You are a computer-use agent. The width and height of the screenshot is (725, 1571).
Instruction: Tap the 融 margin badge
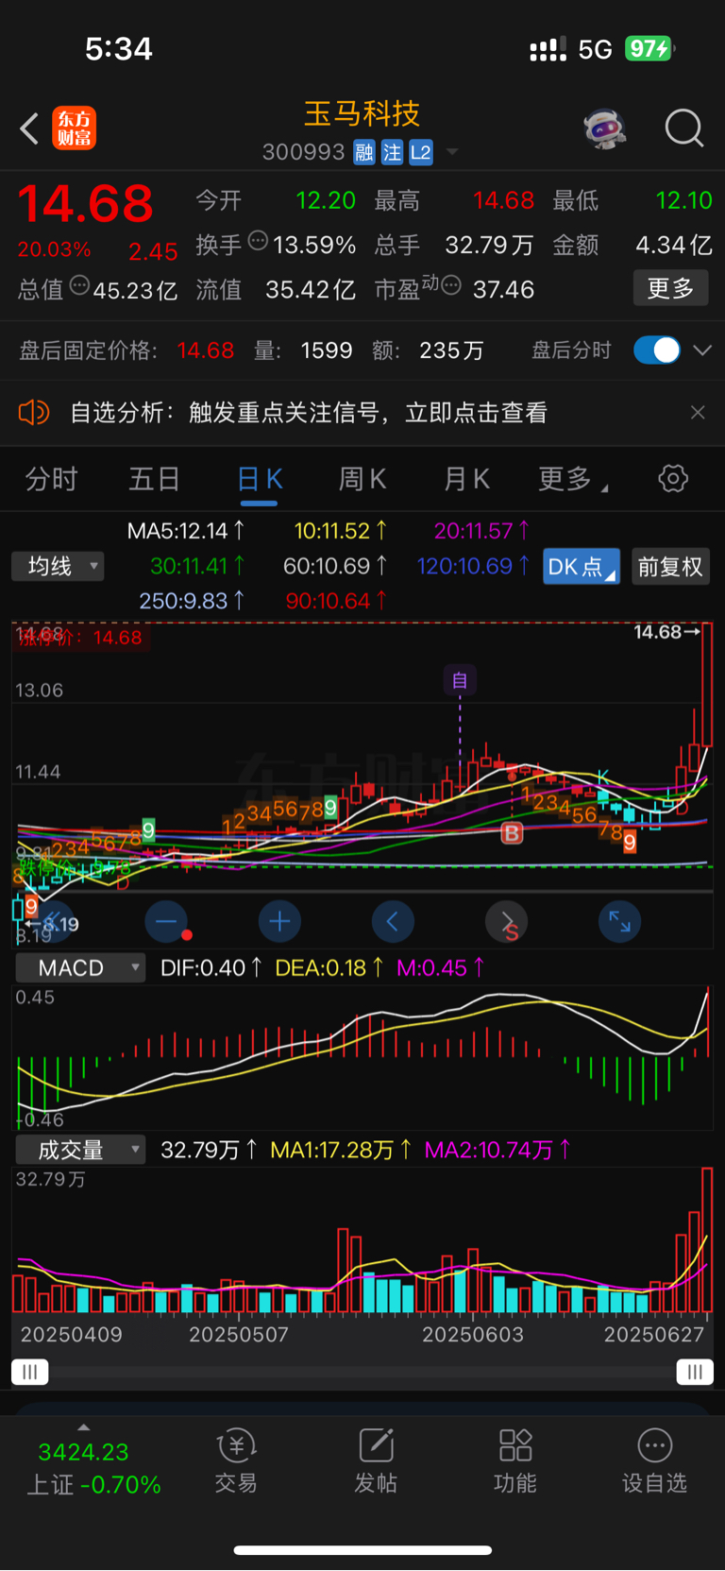364,153
